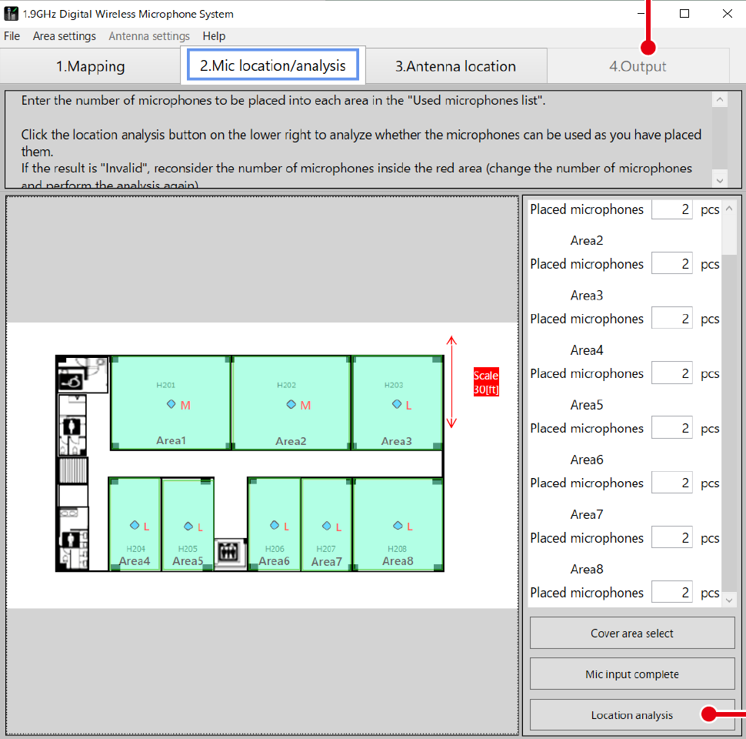
Task: Select Area5's microphone marker
Action: (188, 526)
